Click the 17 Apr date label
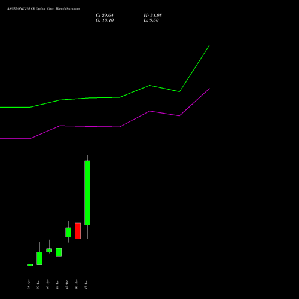This screenshot has width=299, height=299. click(x=86, y=285)
